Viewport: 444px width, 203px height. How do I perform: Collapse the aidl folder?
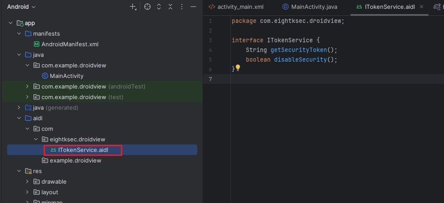coord(19,118)
